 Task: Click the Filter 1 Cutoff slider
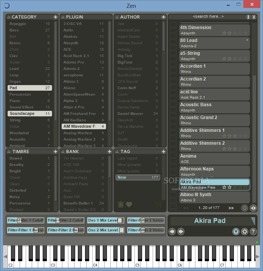click(26, 220)
